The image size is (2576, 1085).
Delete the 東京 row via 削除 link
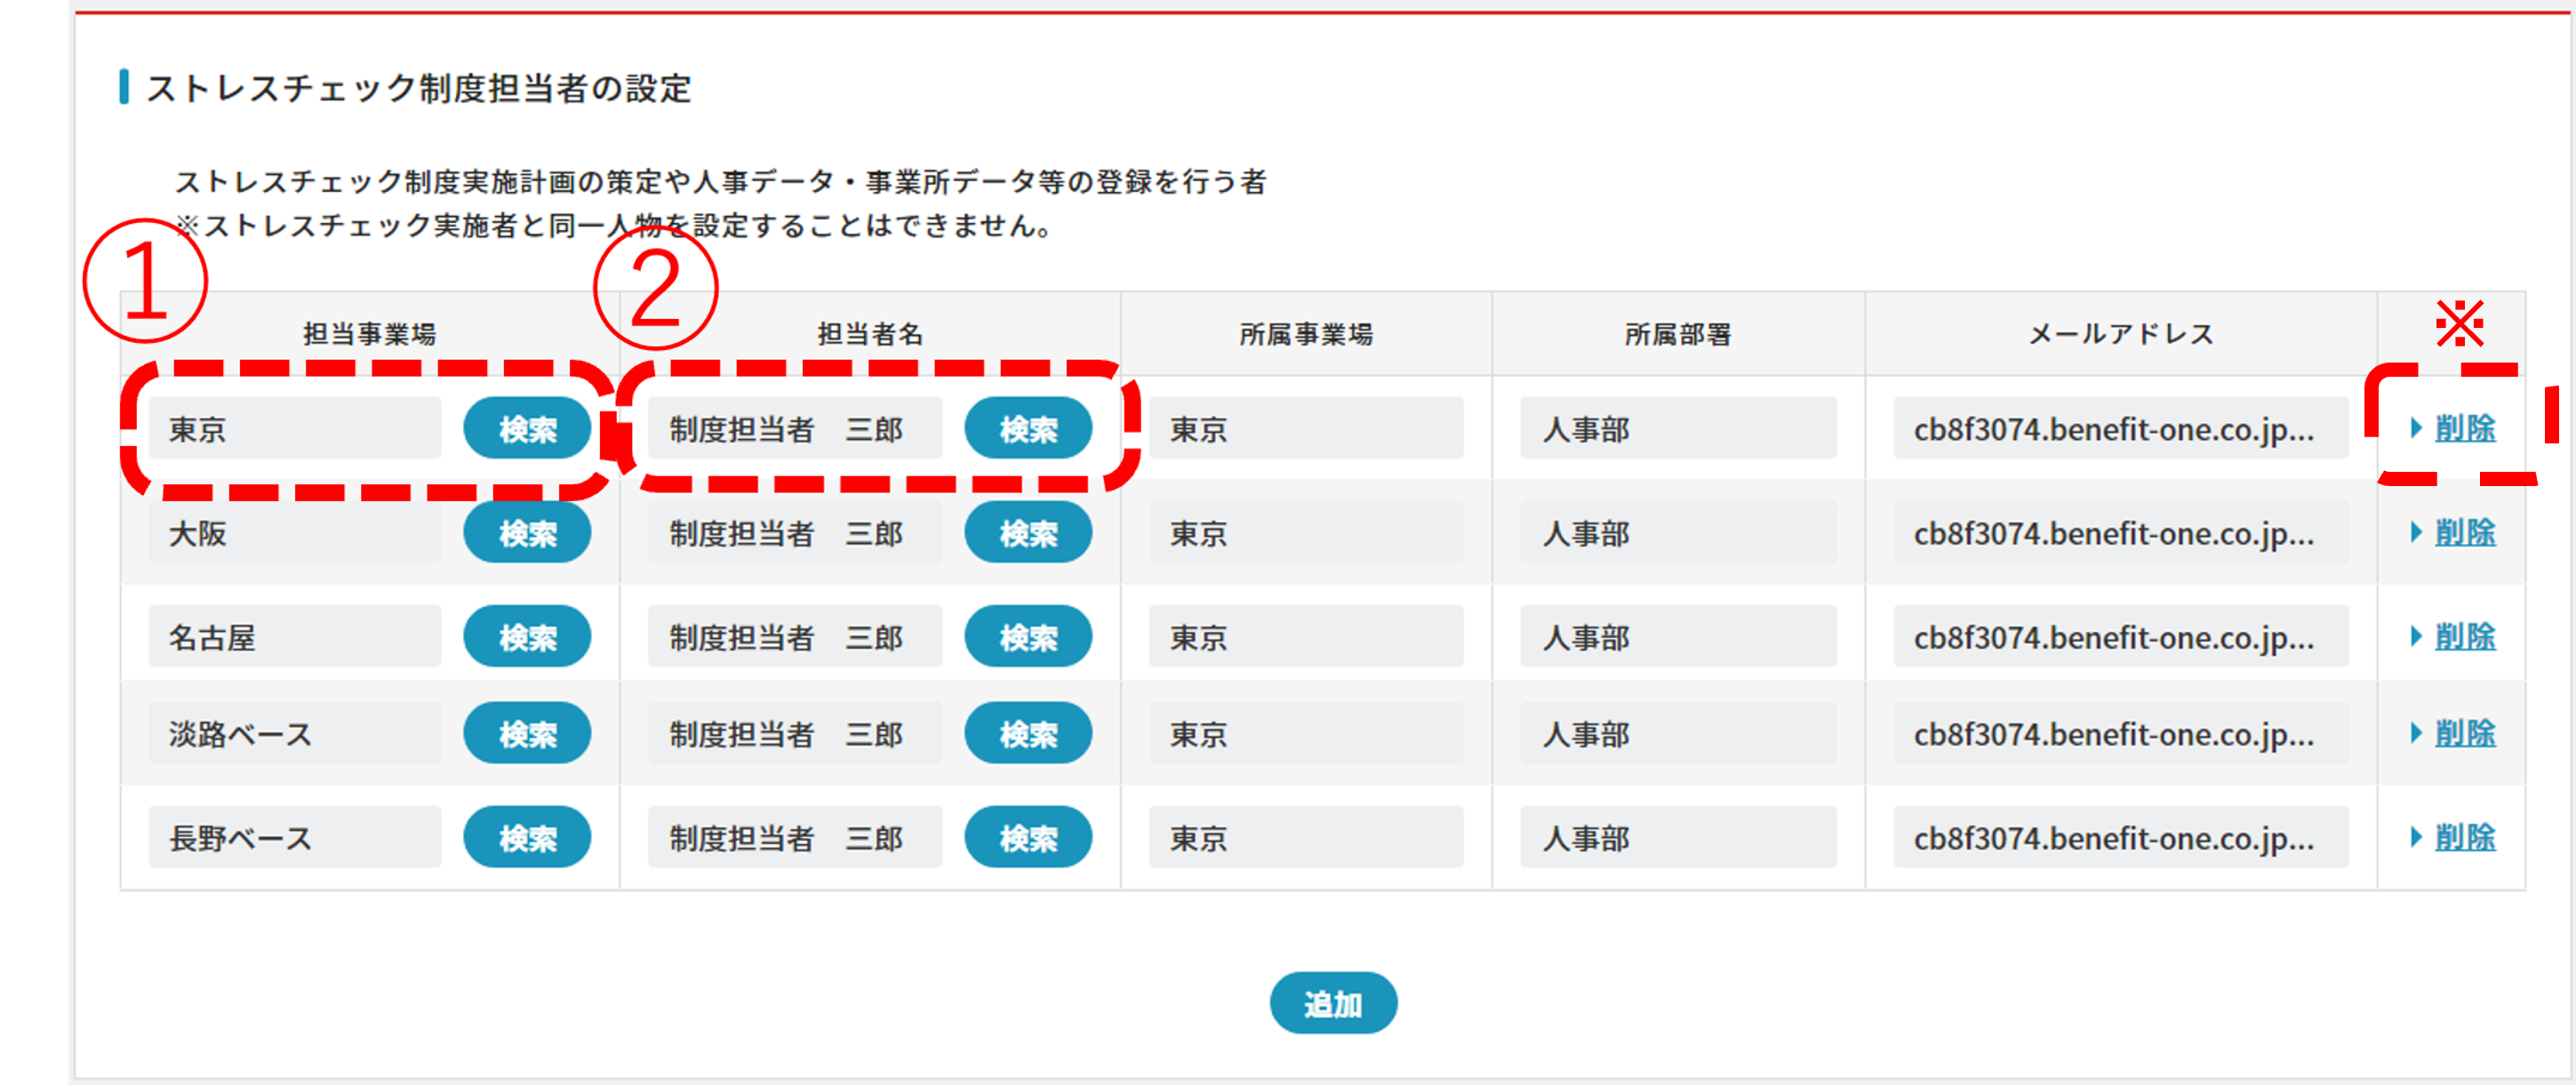coord(2464,429)
